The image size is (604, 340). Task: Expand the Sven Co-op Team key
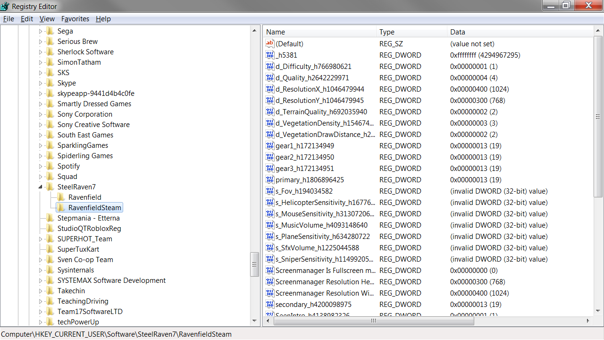coord(40,260)
